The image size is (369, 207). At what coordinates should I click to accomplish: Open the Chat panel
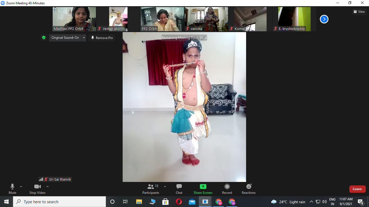[179, 189]
